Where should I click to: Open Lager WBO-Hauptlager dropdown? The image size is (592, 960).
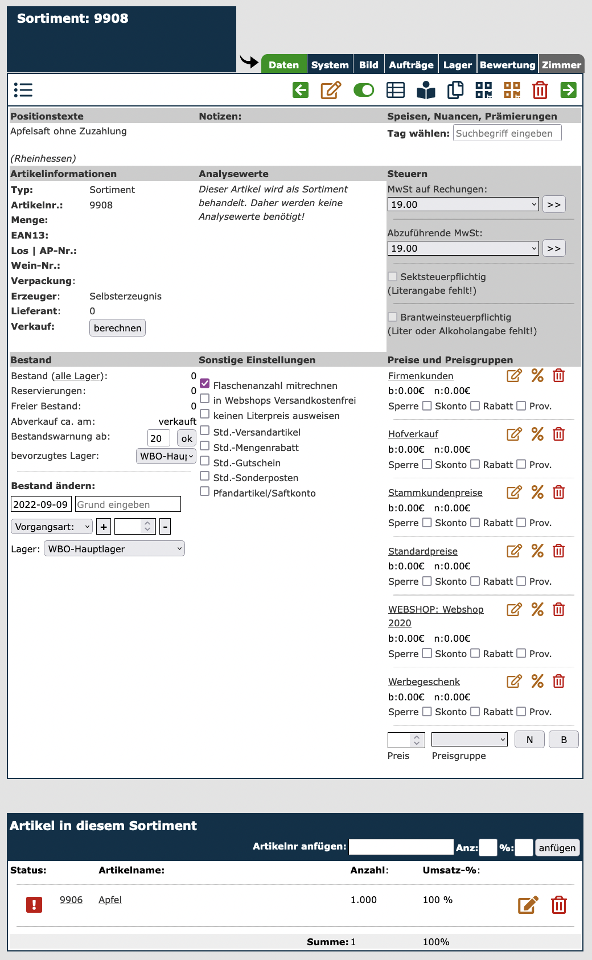click(x=114, y=549)
